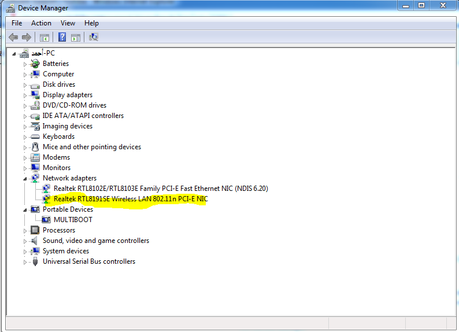Select the Imaging devices label
Viewport: 459px width, 332px height.
click(x=68, y=126)
